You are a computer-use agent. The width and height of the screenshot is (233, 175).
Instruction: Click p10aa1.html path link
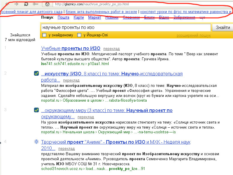pyautogui.click(x=98, y=64)
